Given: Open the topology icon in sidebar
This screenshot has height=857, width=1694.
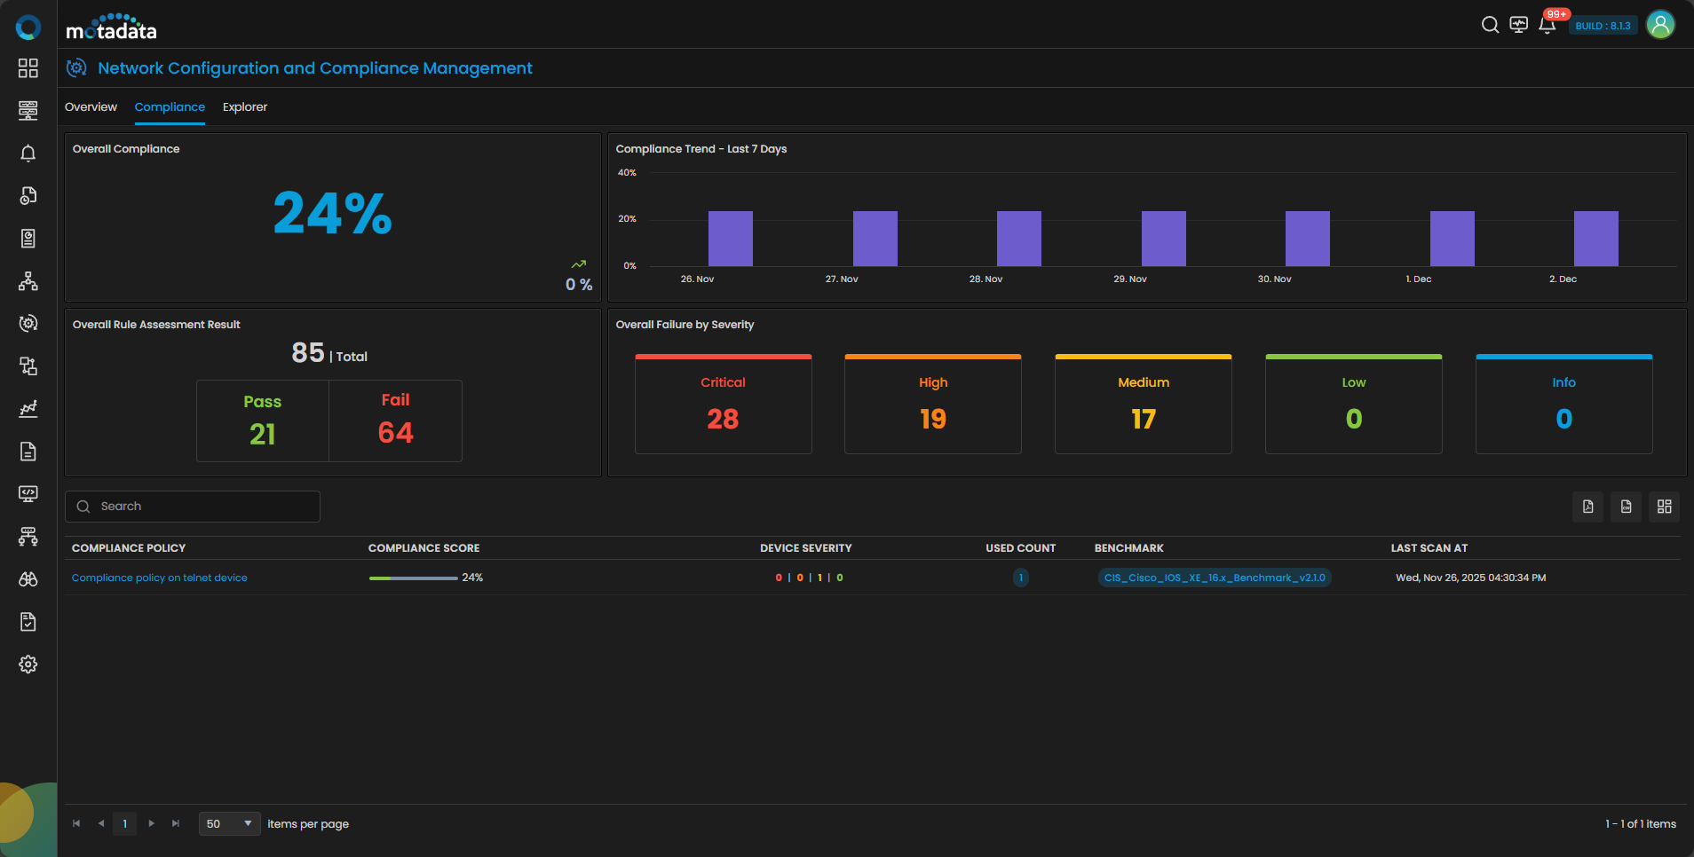Looking at the screenshot, I should coord(28,281).
